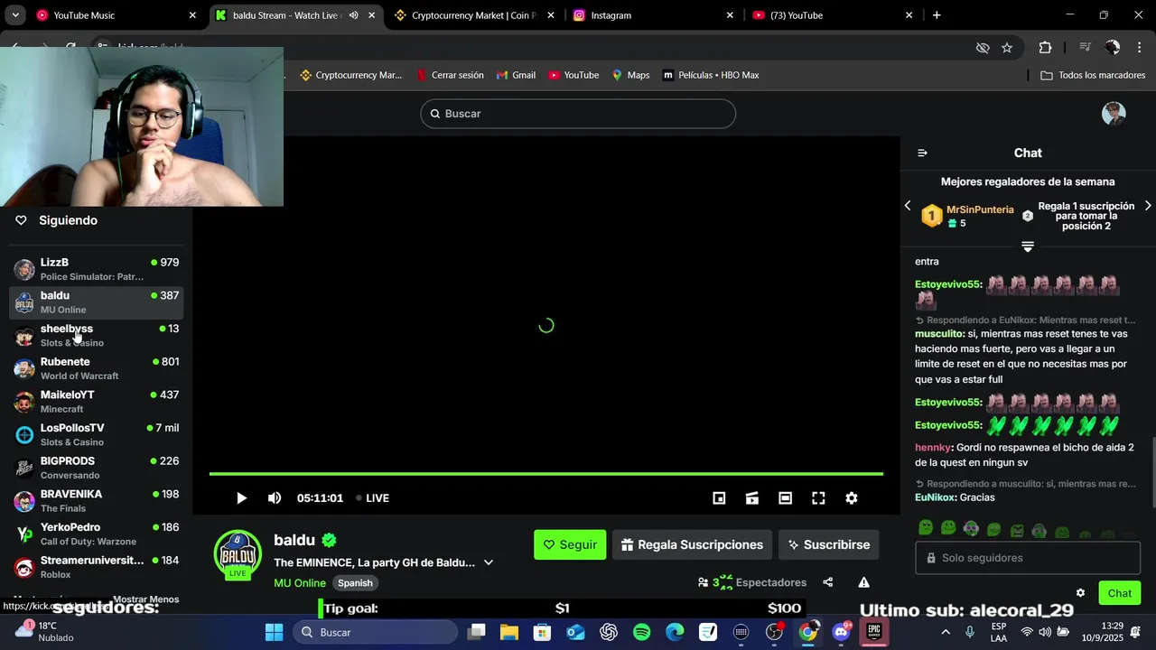Image resolution: width=1156 pixels, height=650 pixels.
Task: Open the MU Online category link
Action: point(300,583)
